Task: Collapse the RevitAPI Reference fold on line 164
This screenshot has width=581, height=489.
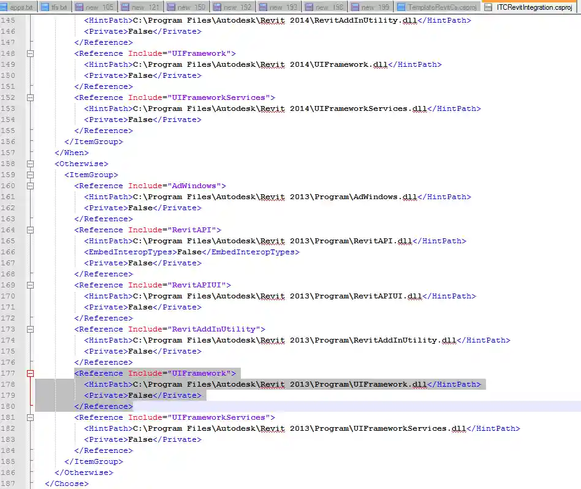Action: (x=30, y=230)
